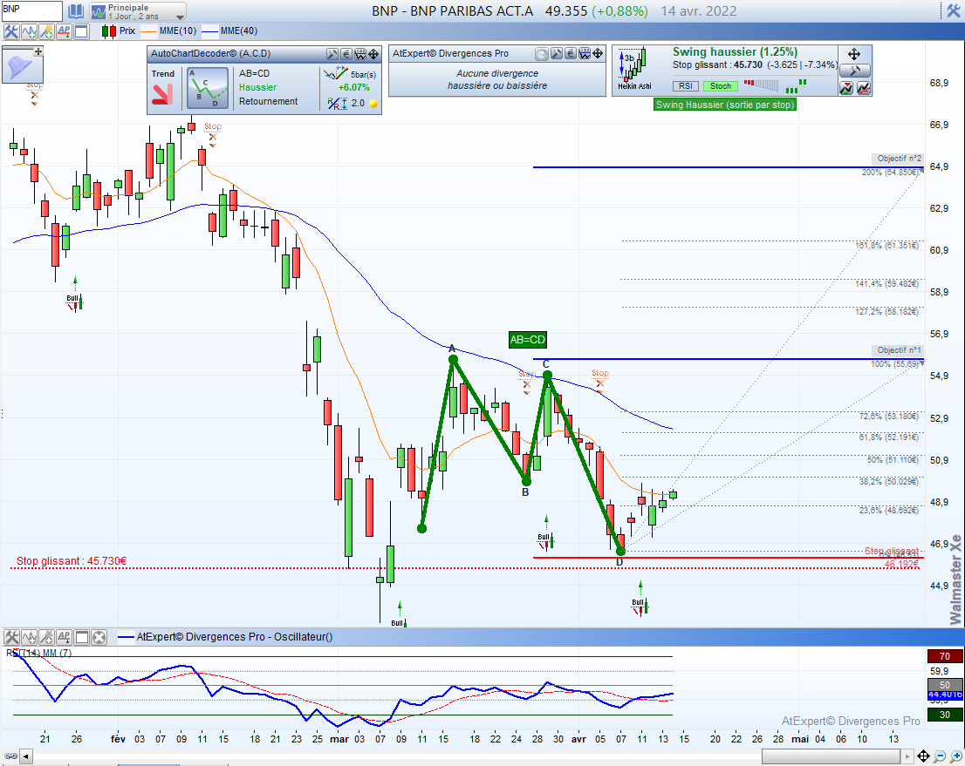Add drawing object in oscillator panel toolbar

[x=46, y=637]
